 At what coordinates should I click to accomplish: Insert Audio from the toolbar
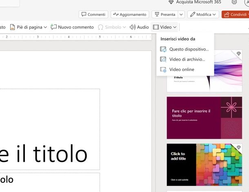coord(139,27)
